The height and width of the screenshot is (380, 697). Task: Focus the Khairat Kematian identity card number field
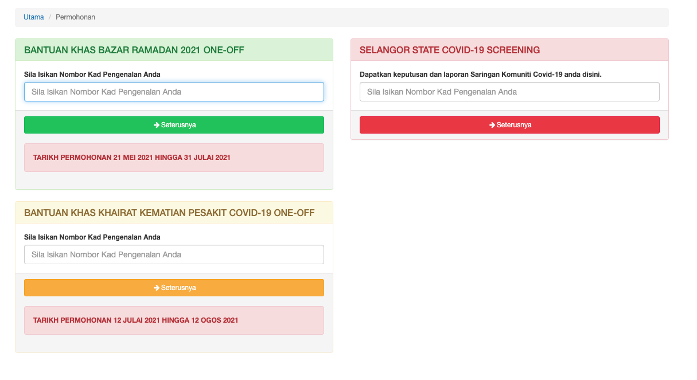174,254
